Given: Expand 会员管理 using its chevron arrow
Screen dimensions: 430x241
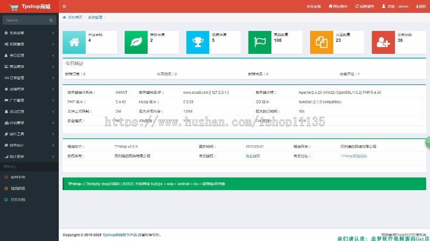Looking at the screenshot, I should (53, 55).
